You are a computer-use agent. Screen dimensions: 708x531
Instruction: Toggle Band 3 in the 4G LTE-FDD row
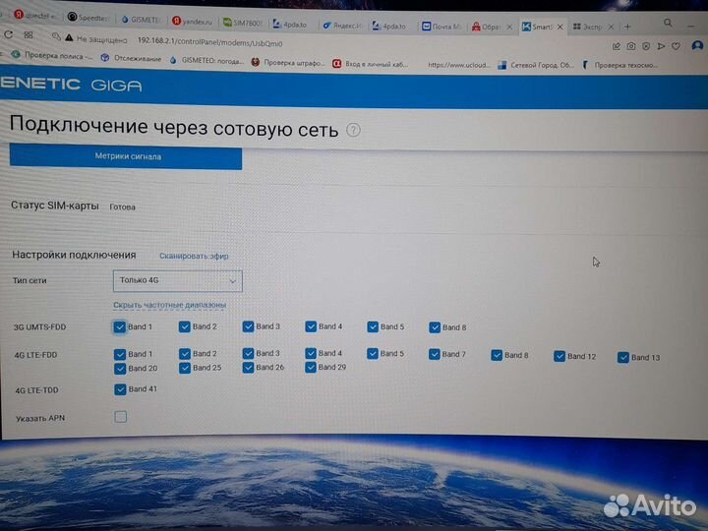[248, 353]
